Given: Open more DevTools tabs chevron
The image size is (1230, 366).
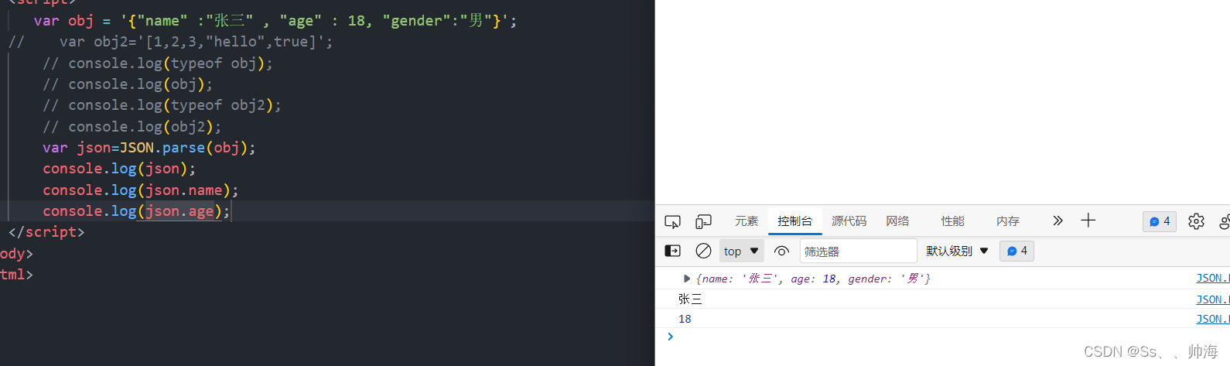Looking at the screenshot, I should click(x=1057, y=221).
